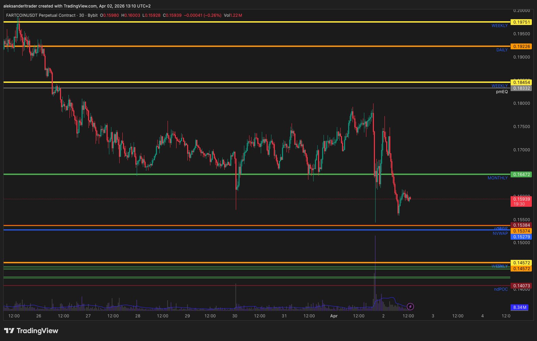This screenshot has width=537, height=341.
Task: Click the 0.17500 price scale value
Action: [521, 127]
